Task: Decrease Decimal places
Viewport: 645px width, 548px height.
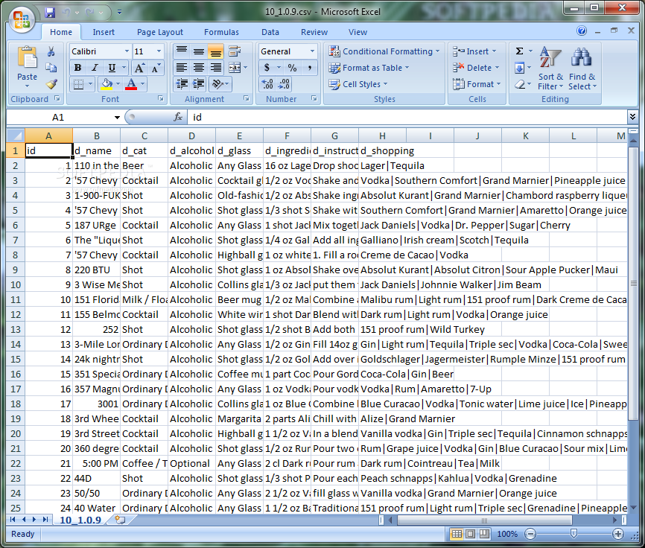Action: point(284,84)
